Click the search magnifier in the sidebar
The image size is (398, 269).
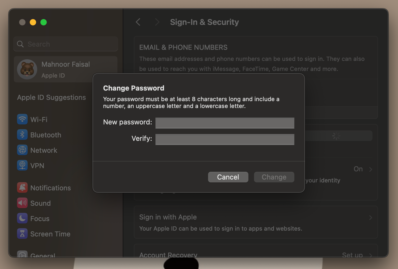20,44
